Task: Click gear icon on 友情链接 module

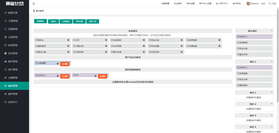Action: 219,46
